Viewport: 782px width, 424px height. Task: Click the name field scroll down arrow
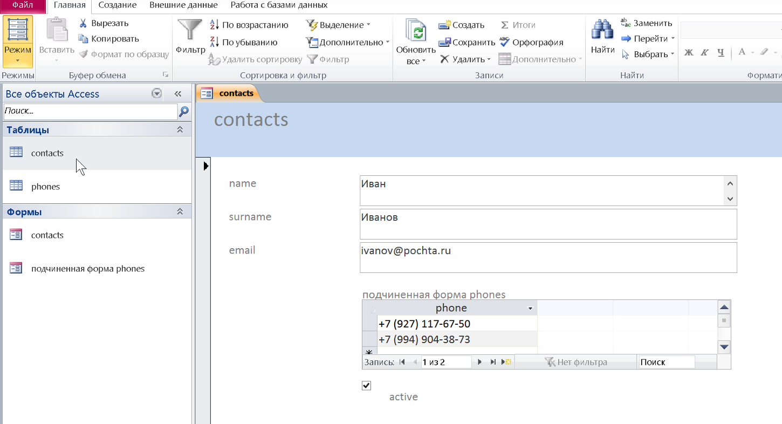730,199
